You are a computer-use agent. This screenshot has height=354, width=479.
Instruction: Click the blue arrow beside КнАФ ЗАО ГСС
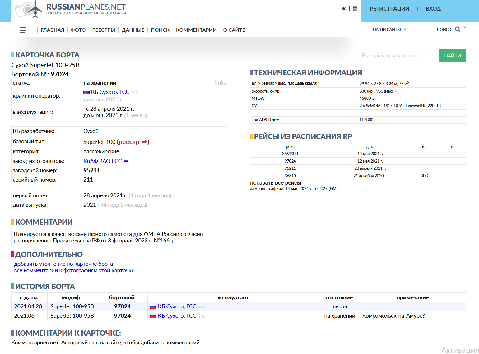[126, 161]
